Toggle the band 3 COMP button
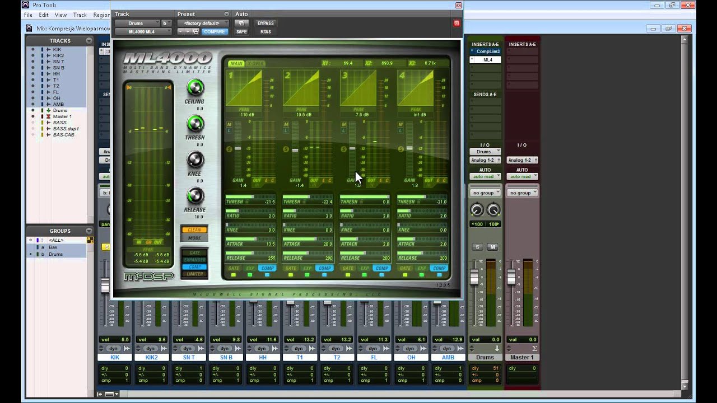Image resolution: width=717 pixels, height=403 pixels. pyautogui.click(x=382, y=268)
